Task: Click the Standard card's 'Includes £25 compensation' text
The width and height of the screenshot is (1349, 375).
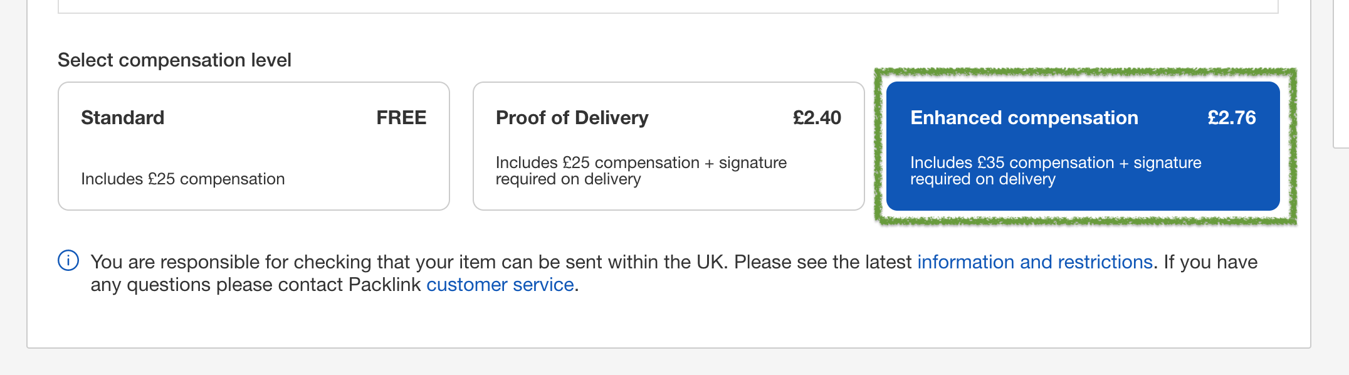Action: 183,179
